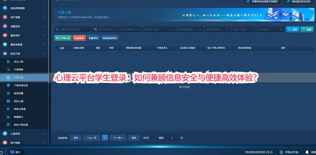Expand the 量表测评 menu chevron
316x155 pixels.
(x=45, y=36)
